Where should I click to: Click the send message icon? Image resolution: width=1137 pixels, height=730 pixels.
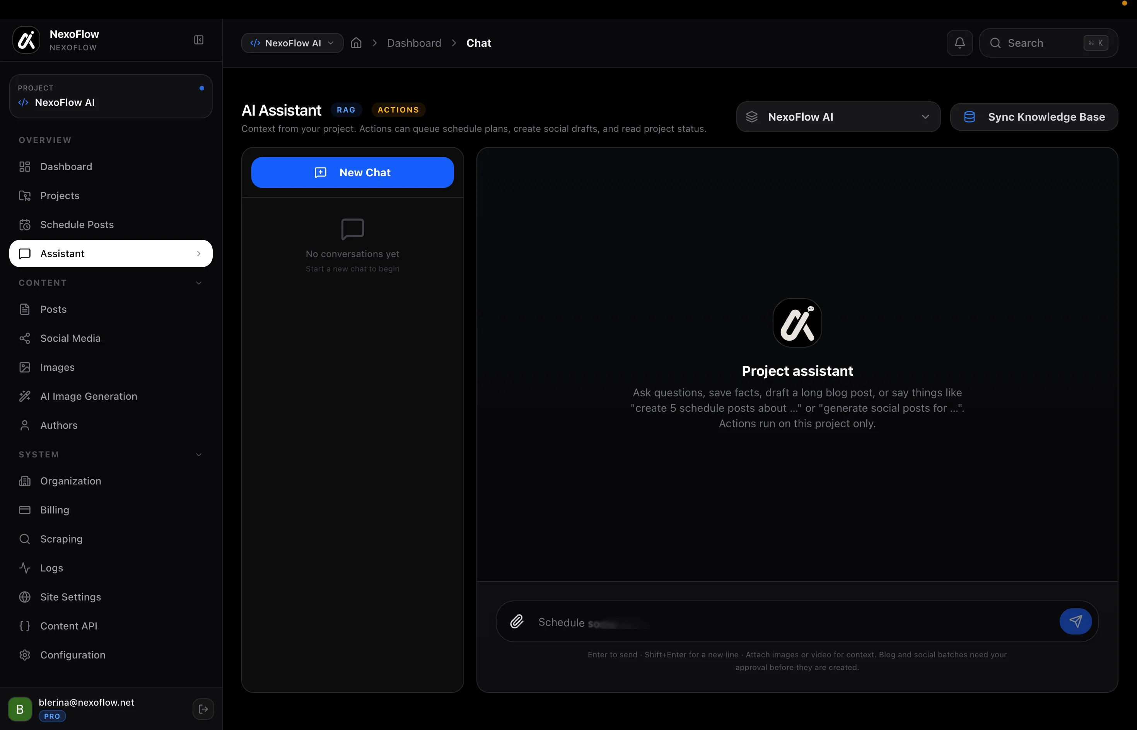(x=1076, y=621)
